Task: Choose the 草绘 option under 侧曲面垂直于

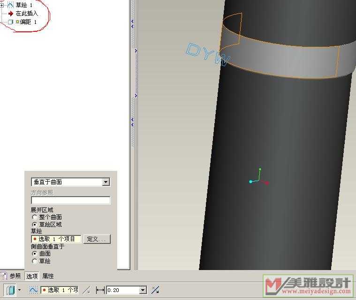Action: click(34, 261)
